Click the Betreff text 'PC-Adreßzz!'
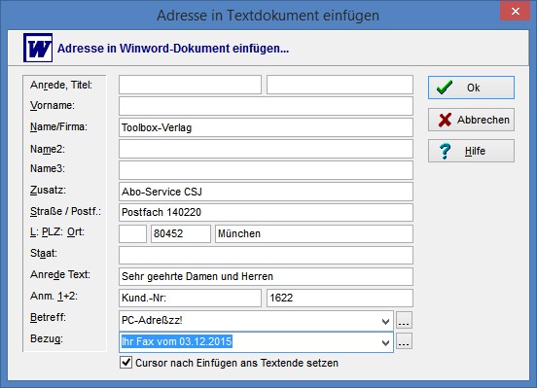 coord(152,320)
